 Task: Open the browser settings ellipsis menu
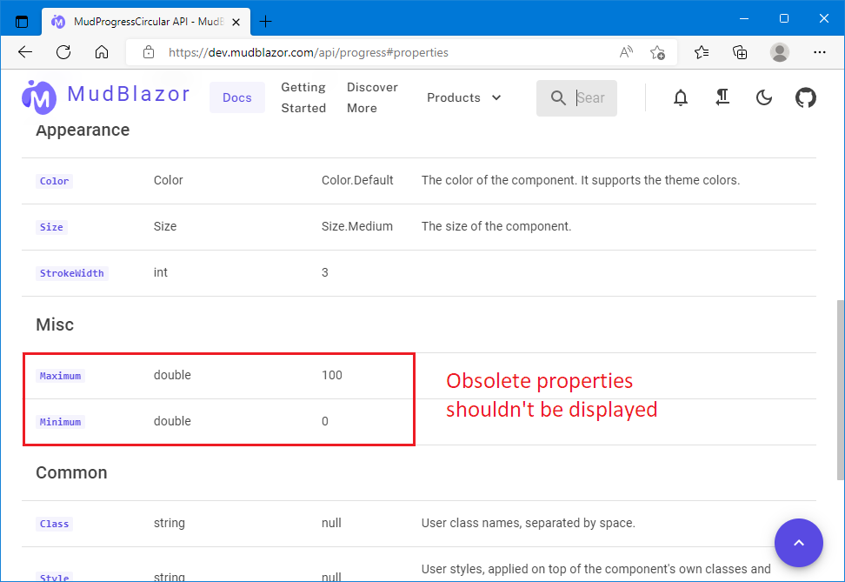point(820,52)
